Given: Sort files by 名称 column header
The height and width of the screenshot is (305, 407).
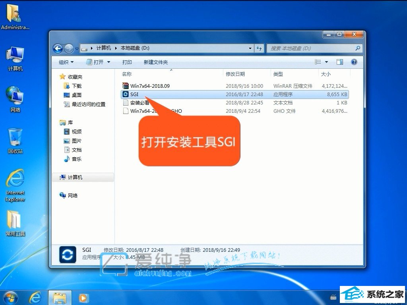Looking at the screenshot, I should (127, 74).
